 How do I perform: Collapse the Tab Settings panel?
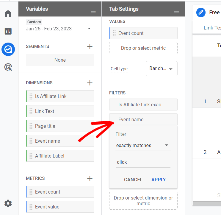(x=176, y=12)
